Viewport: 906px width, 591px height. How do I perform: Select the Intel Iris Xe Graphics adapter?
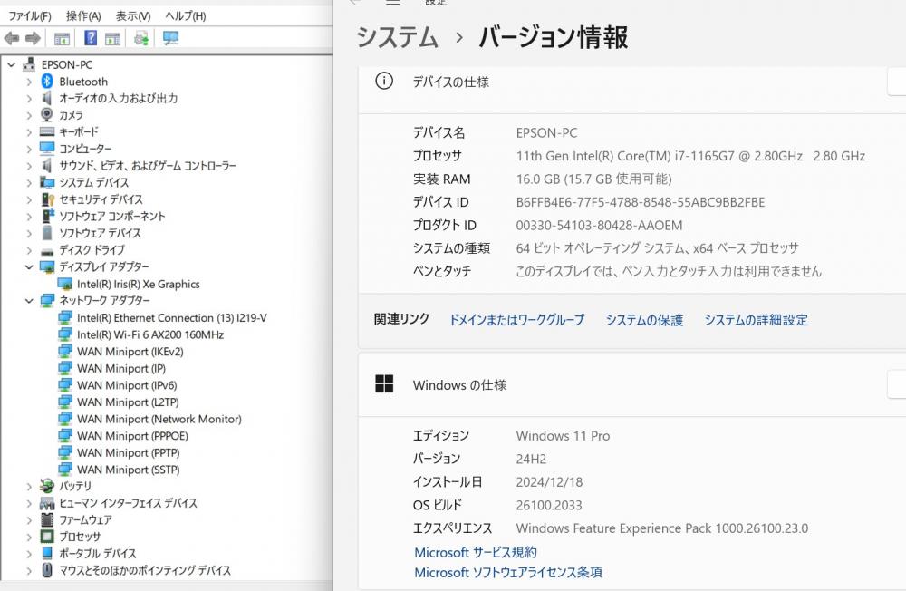[x=138, y=284]
